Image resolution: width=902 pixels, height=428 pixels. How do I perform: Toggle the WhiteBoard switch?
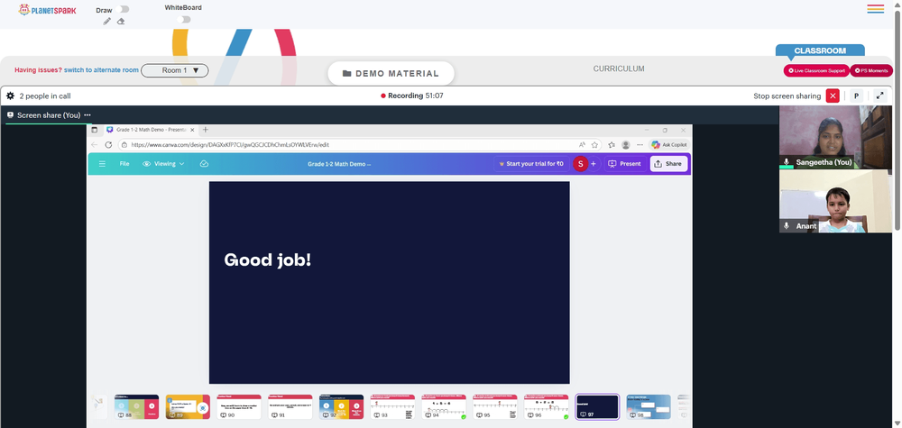[183, 20]
